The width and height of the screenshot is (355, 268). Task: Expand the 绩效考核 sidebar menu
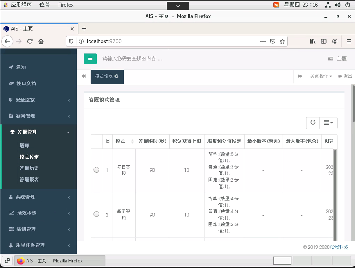tap(39, 213)
